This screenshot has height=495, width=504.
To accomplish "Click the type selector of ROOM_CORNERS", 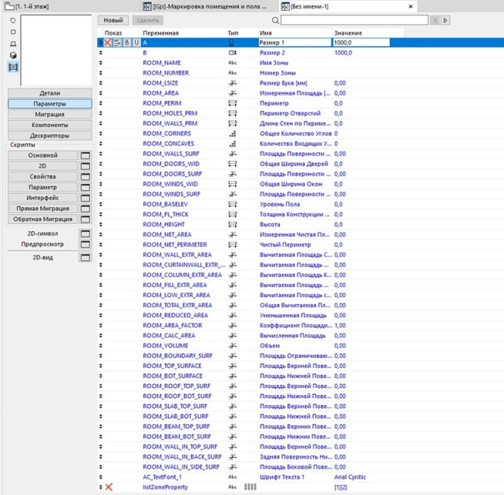I will 232,133.
